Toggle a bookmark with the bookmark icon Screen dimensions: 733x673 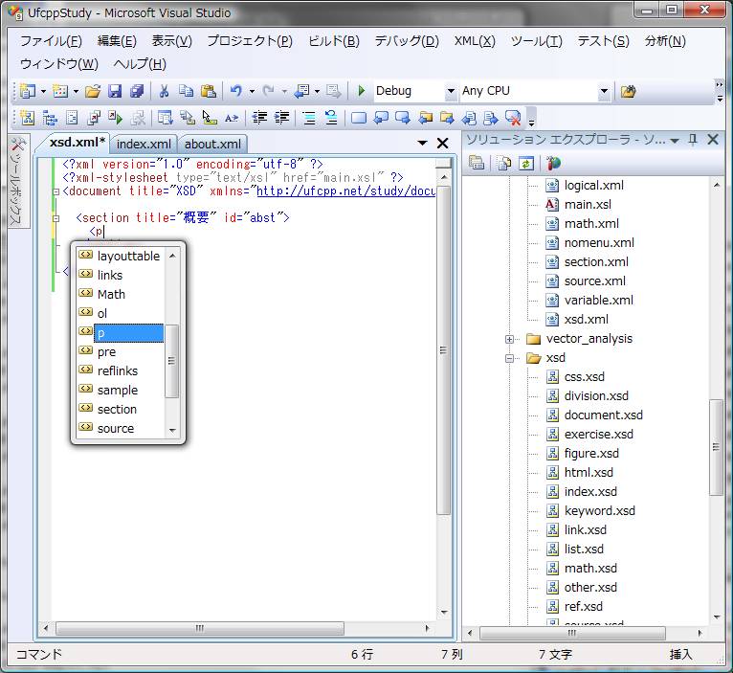coord(359,118)
